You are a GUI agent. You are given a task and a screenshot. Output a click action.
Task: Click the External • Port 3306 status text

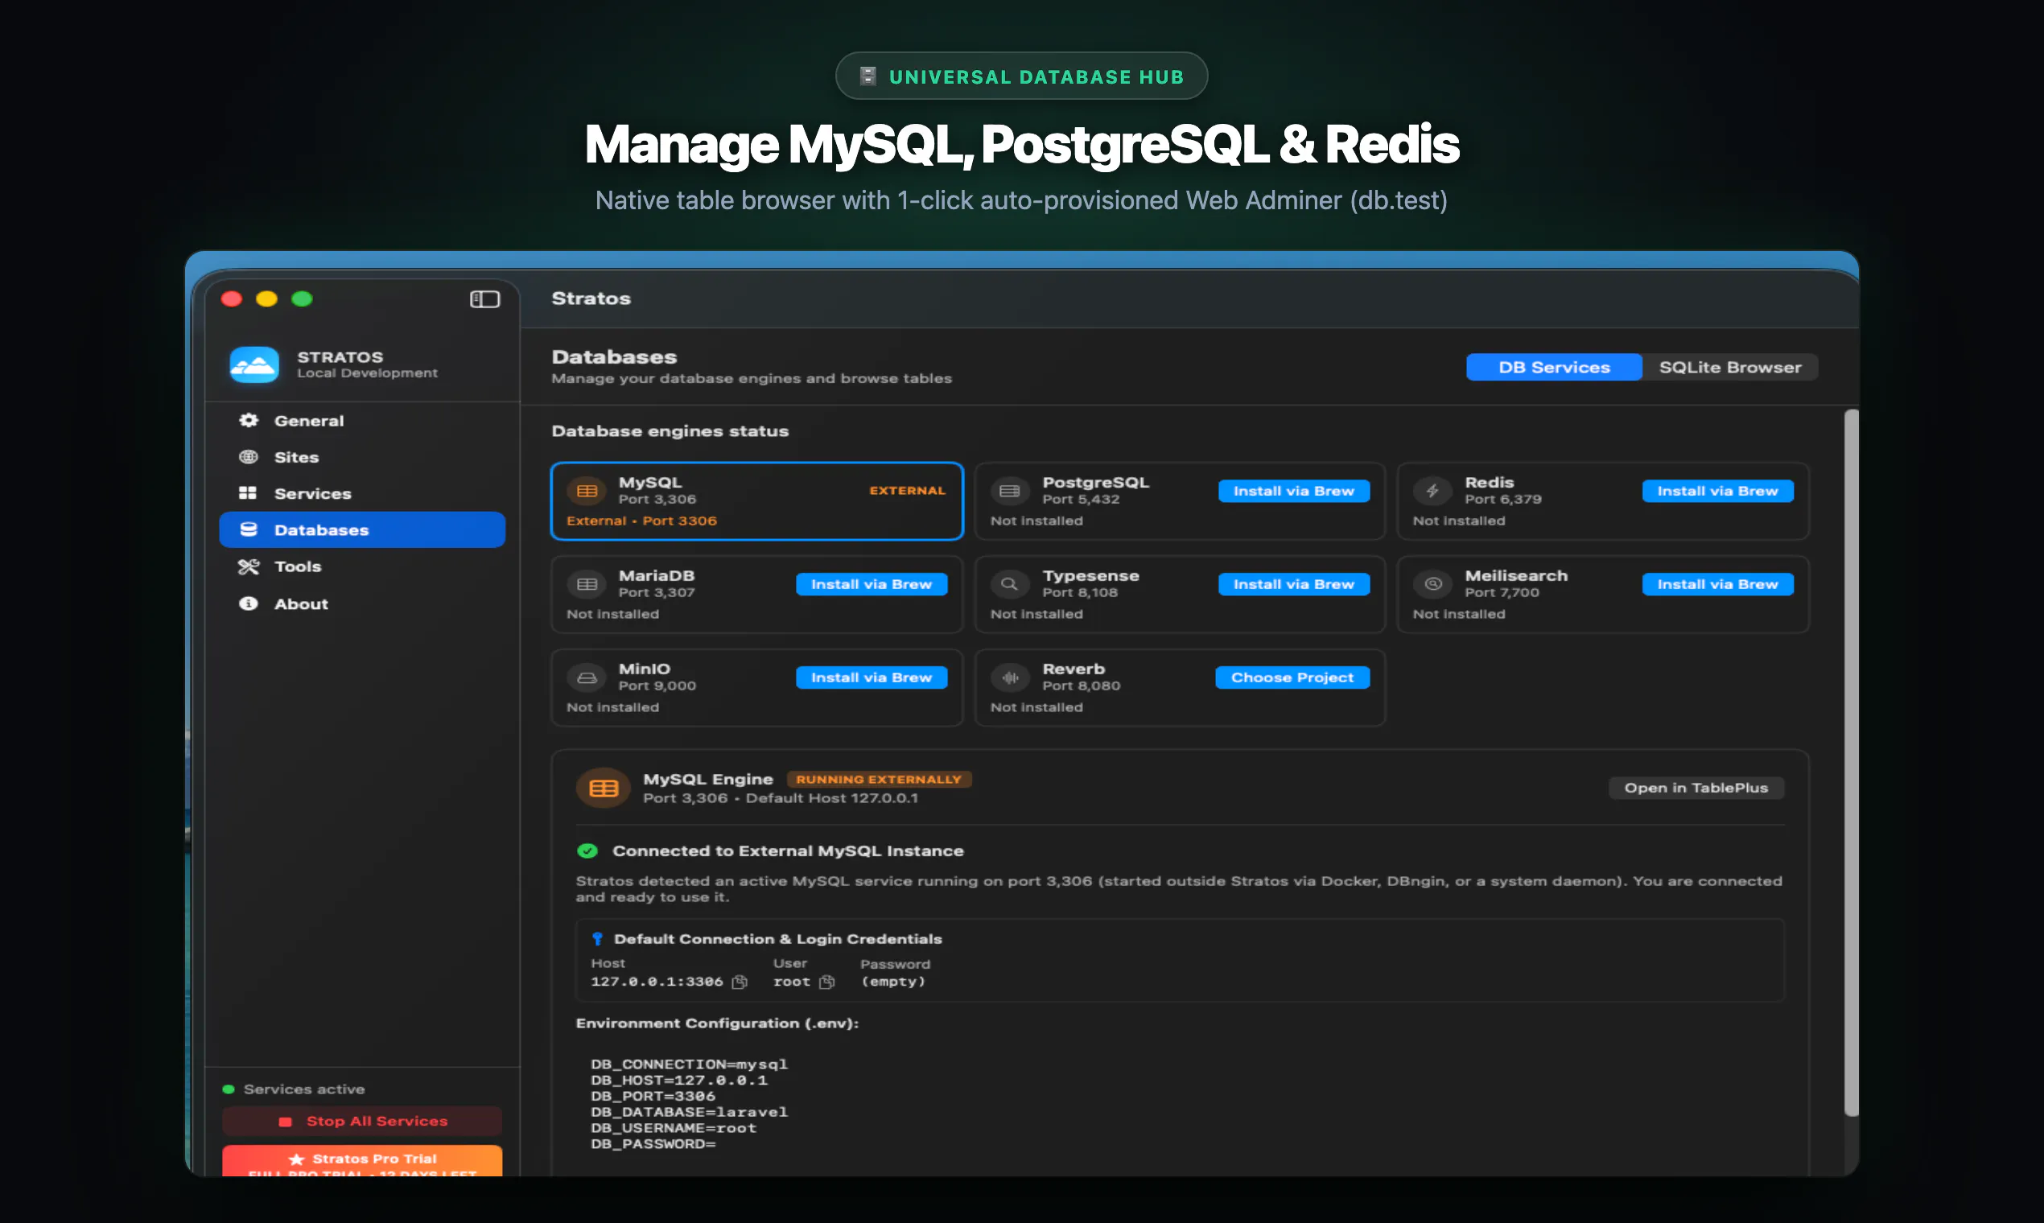(x=641, y=521)
